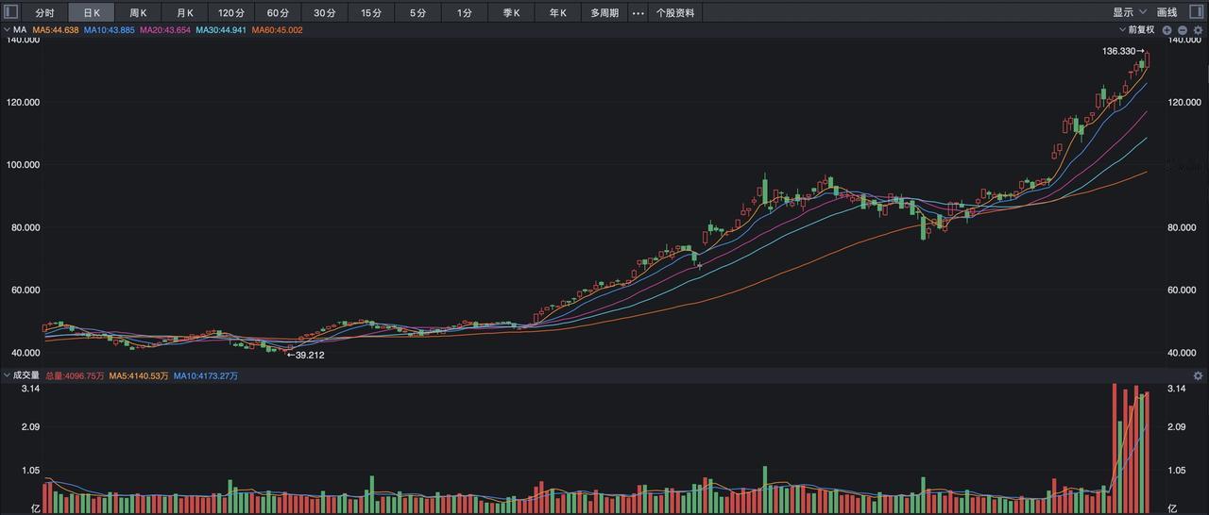Click the 总量:4096.75万 volume text
Screen dimensions: 1209x515
[x=74, y=375]
